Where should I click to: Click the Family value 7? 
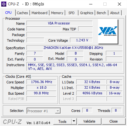[35, 53]
